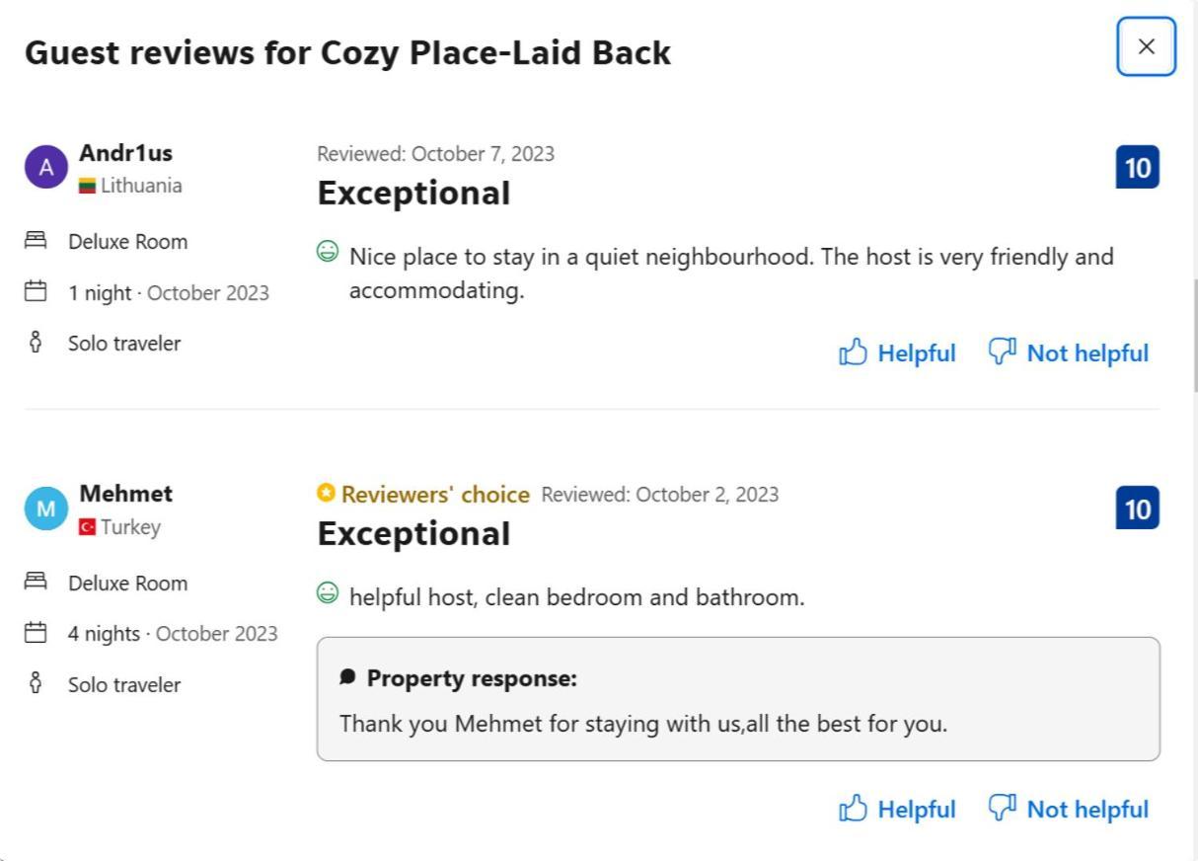Mark Andr1us's review as Helpful
This screenshot has height=861, width=1198.
click(x=897, y=352)
